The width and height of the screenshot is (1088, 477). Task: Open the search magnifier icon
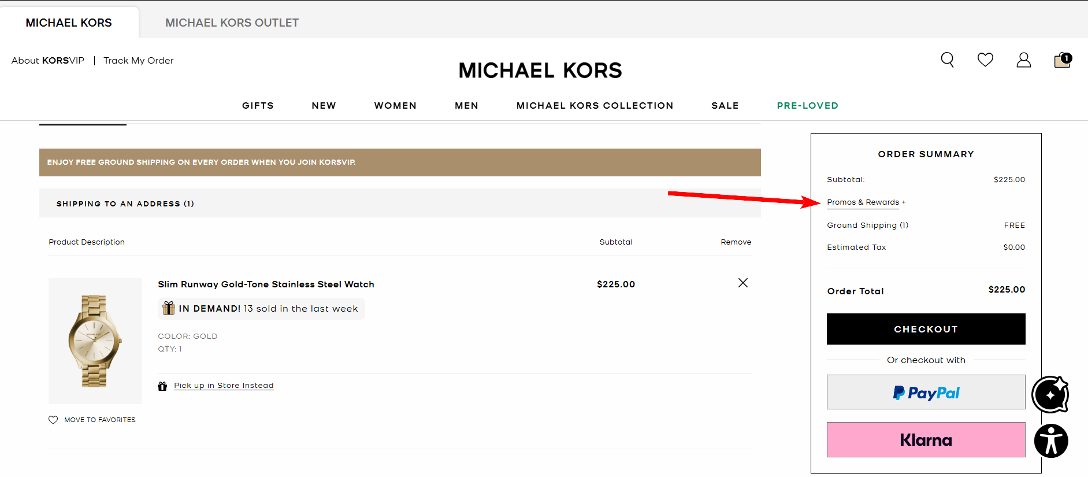[947, 60]
